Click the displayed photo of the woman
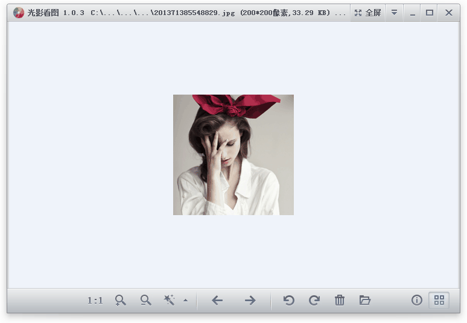Viewport: 467px width, 323px height. pos(233,155)
